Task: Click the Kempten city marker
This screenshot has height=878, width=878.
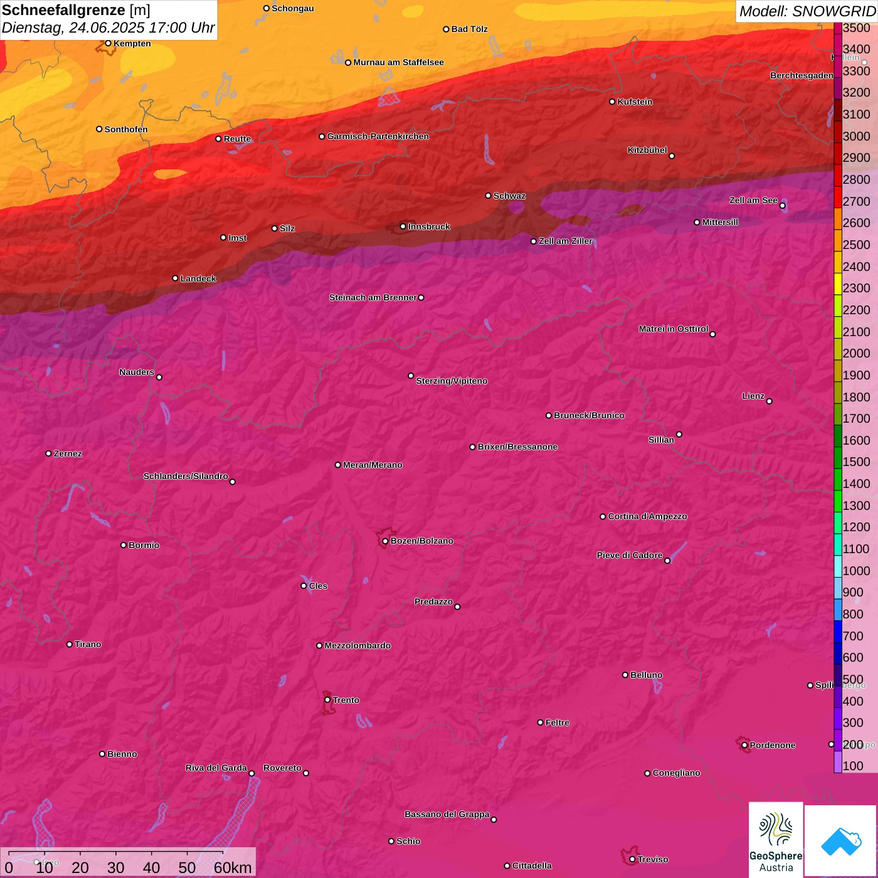Action: point(108,43)
